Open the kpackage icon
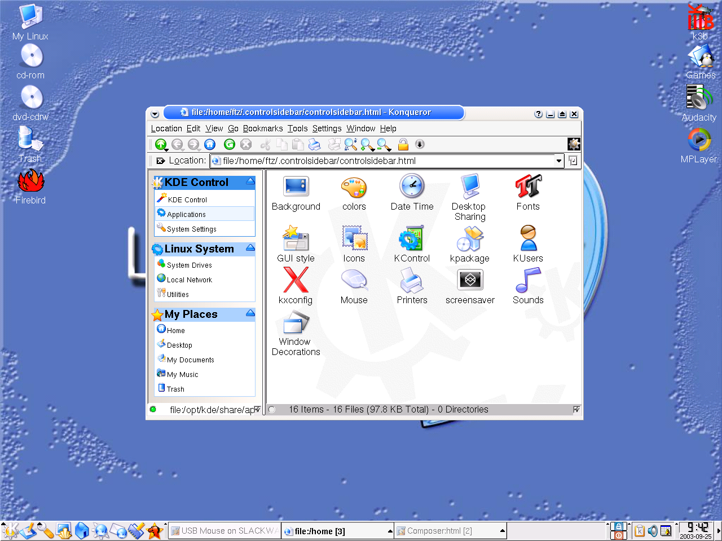The width and height of the screenshot is (722, 541). pos(470,245)
